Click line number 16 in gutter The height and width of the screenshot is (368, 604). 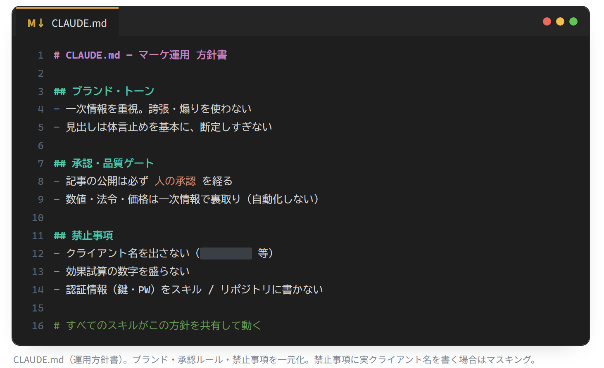point(38,326)
